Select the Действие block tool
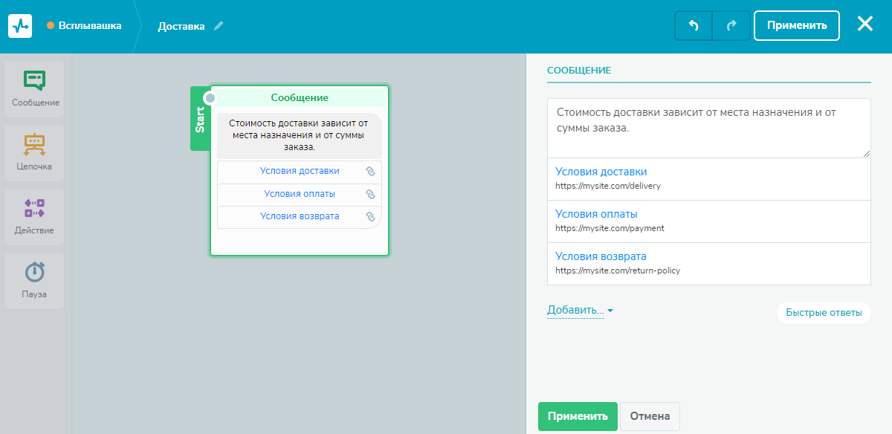 [35, 217]
